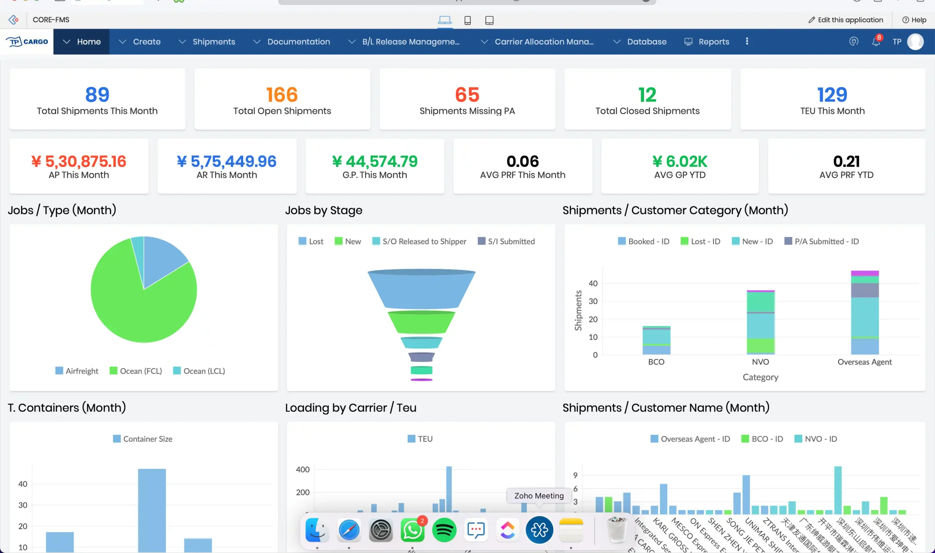Image resolution: width=935 pixels, height=553 pixels.
Task: Click the assistant icon beside notifications
Action: coord(854,41)
